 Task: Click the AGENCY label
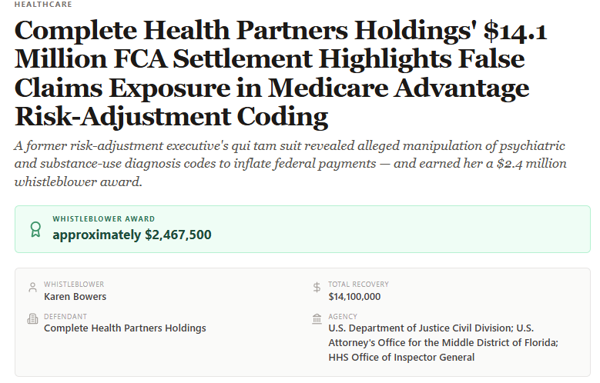pos(343,317)
